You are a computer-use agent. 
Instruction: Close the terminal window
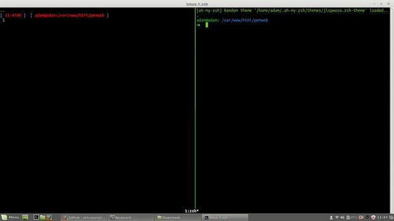(388, 4)
